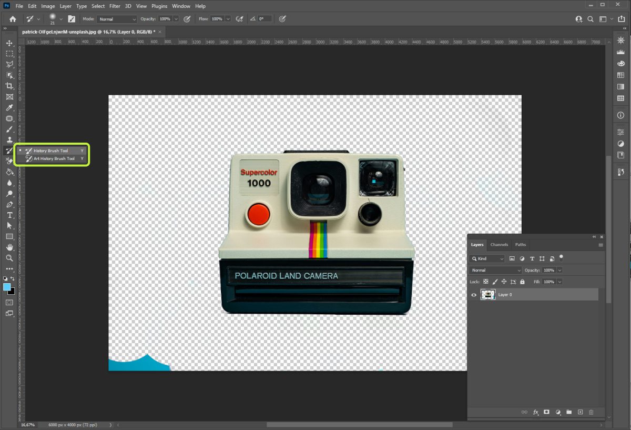This screenshot has height=430, width=631.
Task: Open the brush Mode dropdown
Action: pos(117,19)
